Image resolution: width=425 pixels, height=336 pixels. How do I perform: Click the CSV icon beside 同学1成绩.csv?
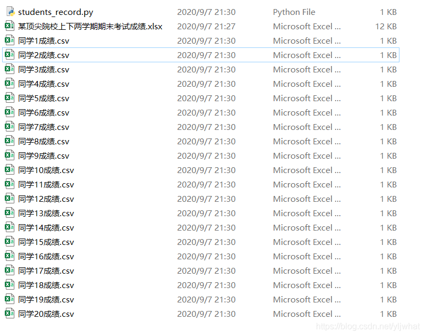(x=10, y=40)
